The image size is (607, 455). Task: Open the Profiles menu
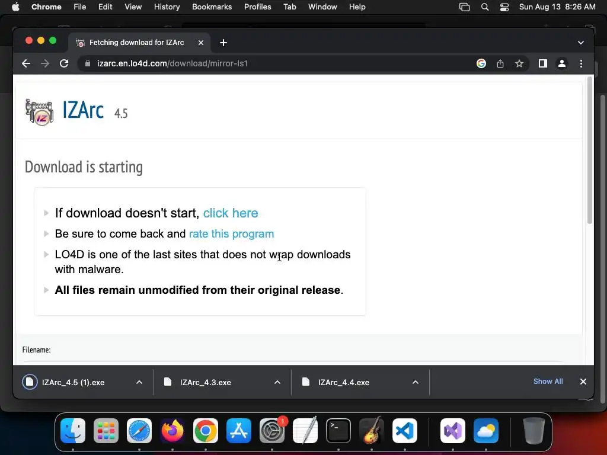click(x=257, y=7)
